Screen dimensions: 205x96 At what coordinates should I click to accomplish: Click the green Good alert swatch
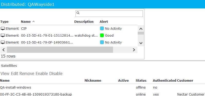point(102,35)
